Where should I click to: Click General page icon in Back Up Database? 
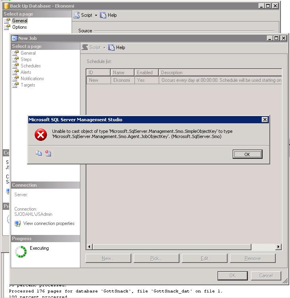pos(7,21)
